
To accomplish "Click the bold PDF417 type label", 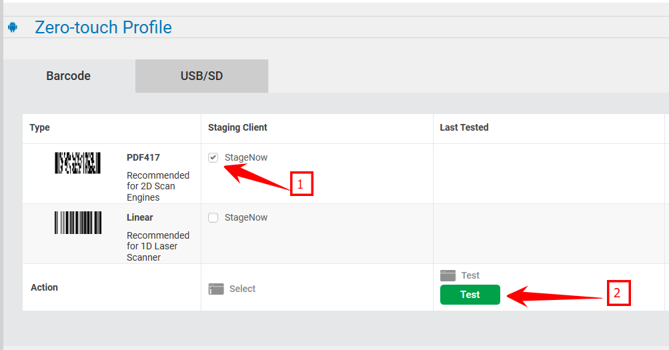I will (143, 158).
